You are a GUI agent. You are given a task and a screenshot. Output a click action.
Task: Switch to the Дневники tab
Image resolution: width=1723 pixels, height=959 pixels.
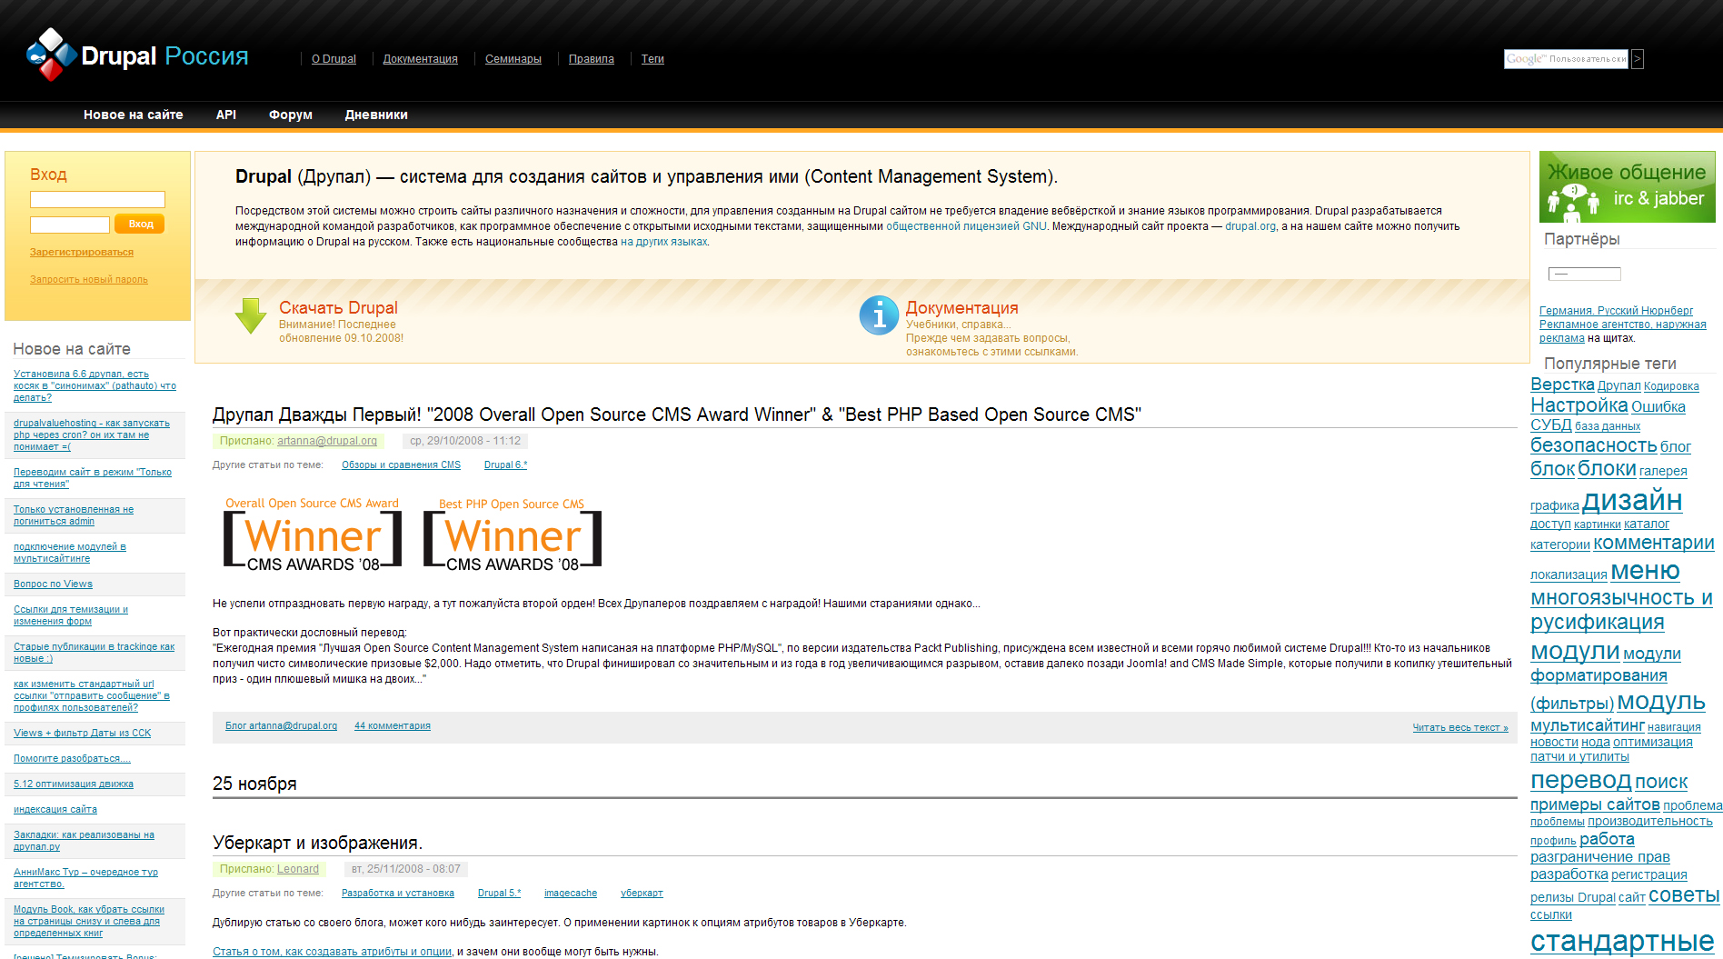[x=376, y=115]
